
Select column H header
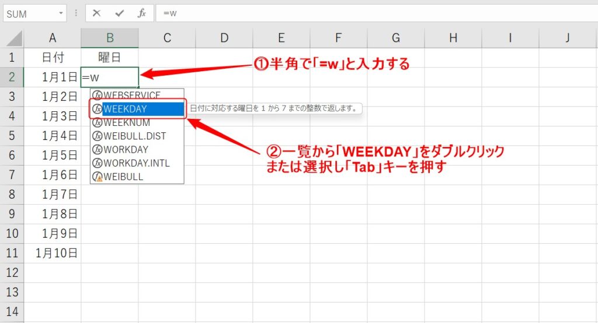pos(453,38)
